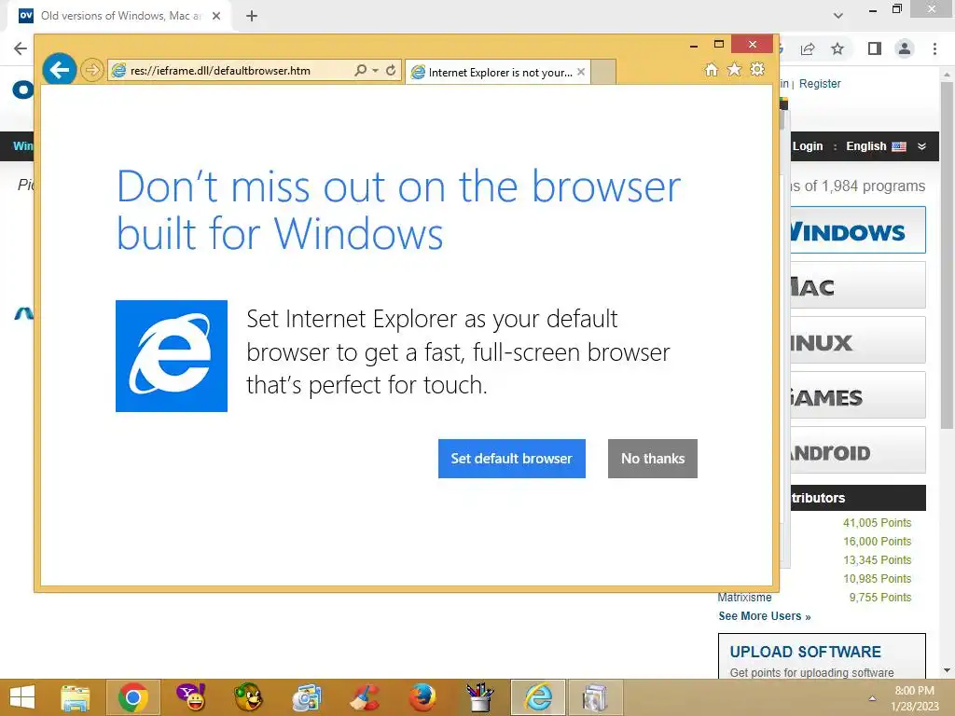Choose the Android platform button
955x716 pixels.
click(858, 450)
